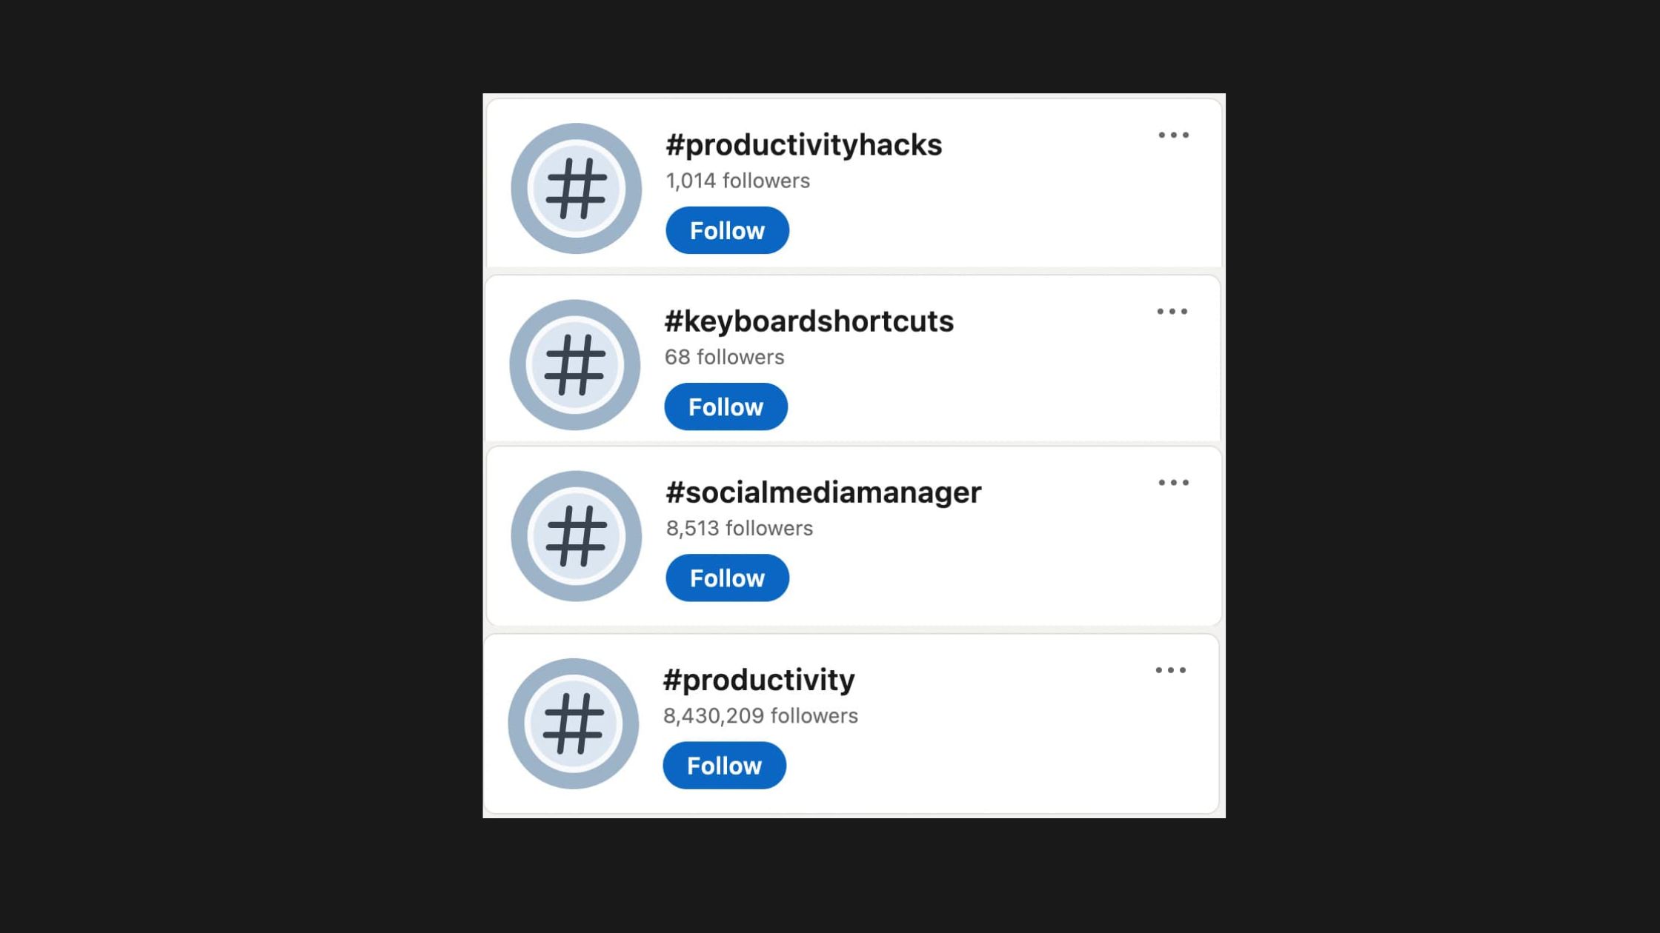Follow the #productivityhacks hashtag

[727, 230]
